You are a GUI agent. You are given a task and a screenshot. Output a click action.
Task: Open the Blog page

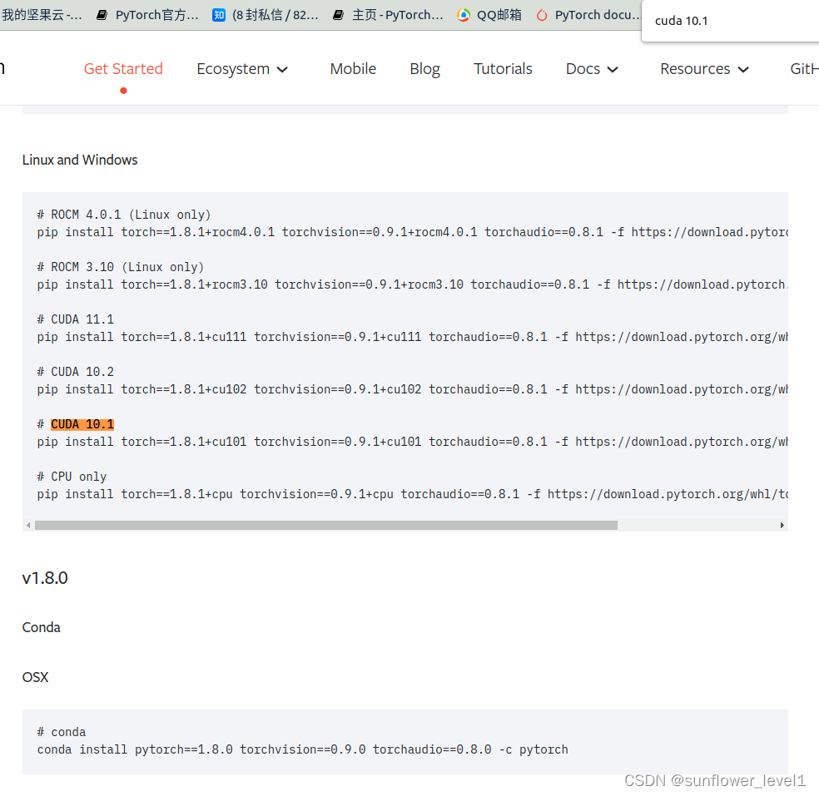coord(424,69)
